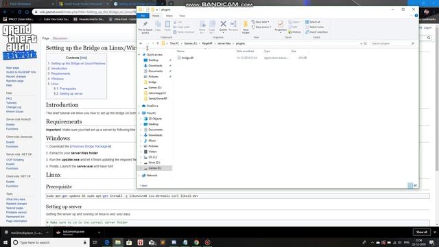Go up one folder level arrow

(x=158, y=43)
